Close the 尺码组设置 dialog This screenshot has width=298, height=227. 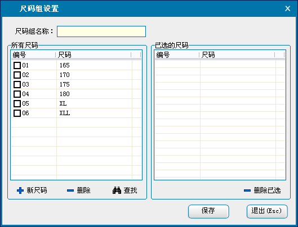point(287,8)
